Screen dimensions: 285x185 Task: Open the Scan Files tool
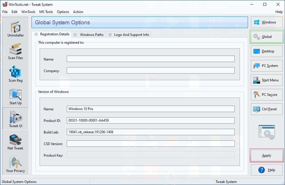coord(16,52)
